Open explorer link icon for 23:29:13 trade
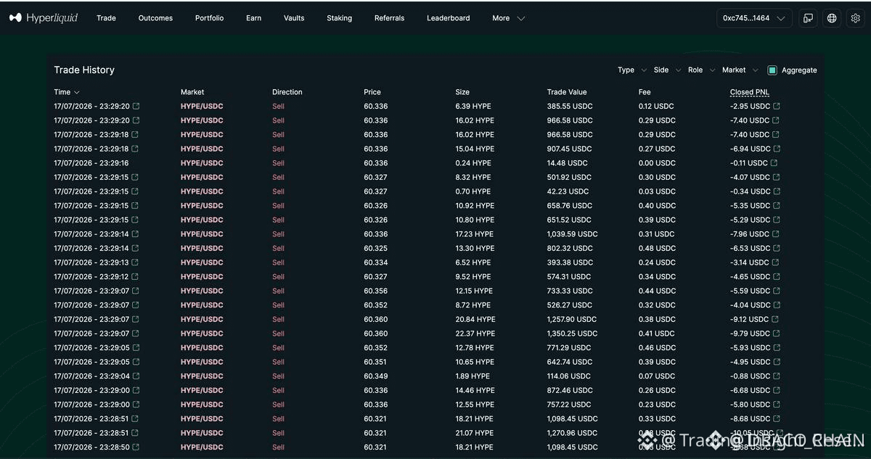 coord(136,262)
